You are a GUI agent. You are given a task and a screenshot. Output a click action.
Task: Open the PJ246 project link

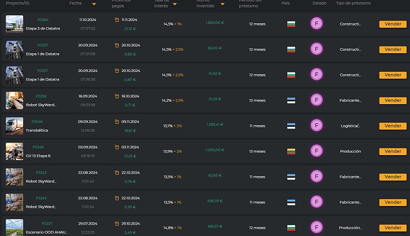coord(37,122)
